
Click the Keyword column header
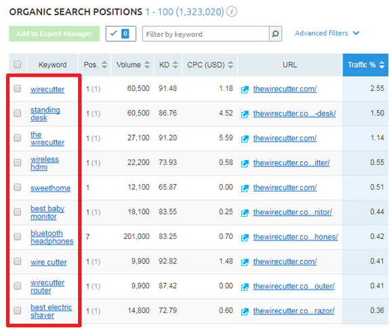52,65
